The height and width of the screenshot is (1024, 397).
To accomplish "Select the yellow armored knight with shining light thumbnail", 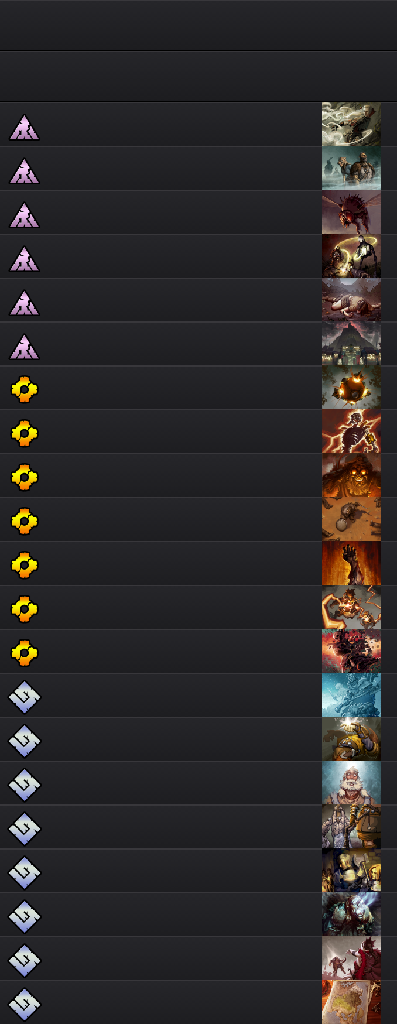I will [351, 739].
